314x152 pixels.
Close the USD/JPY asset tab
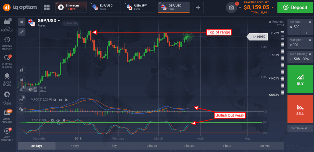pyautogui.click(x=125, y=3)
